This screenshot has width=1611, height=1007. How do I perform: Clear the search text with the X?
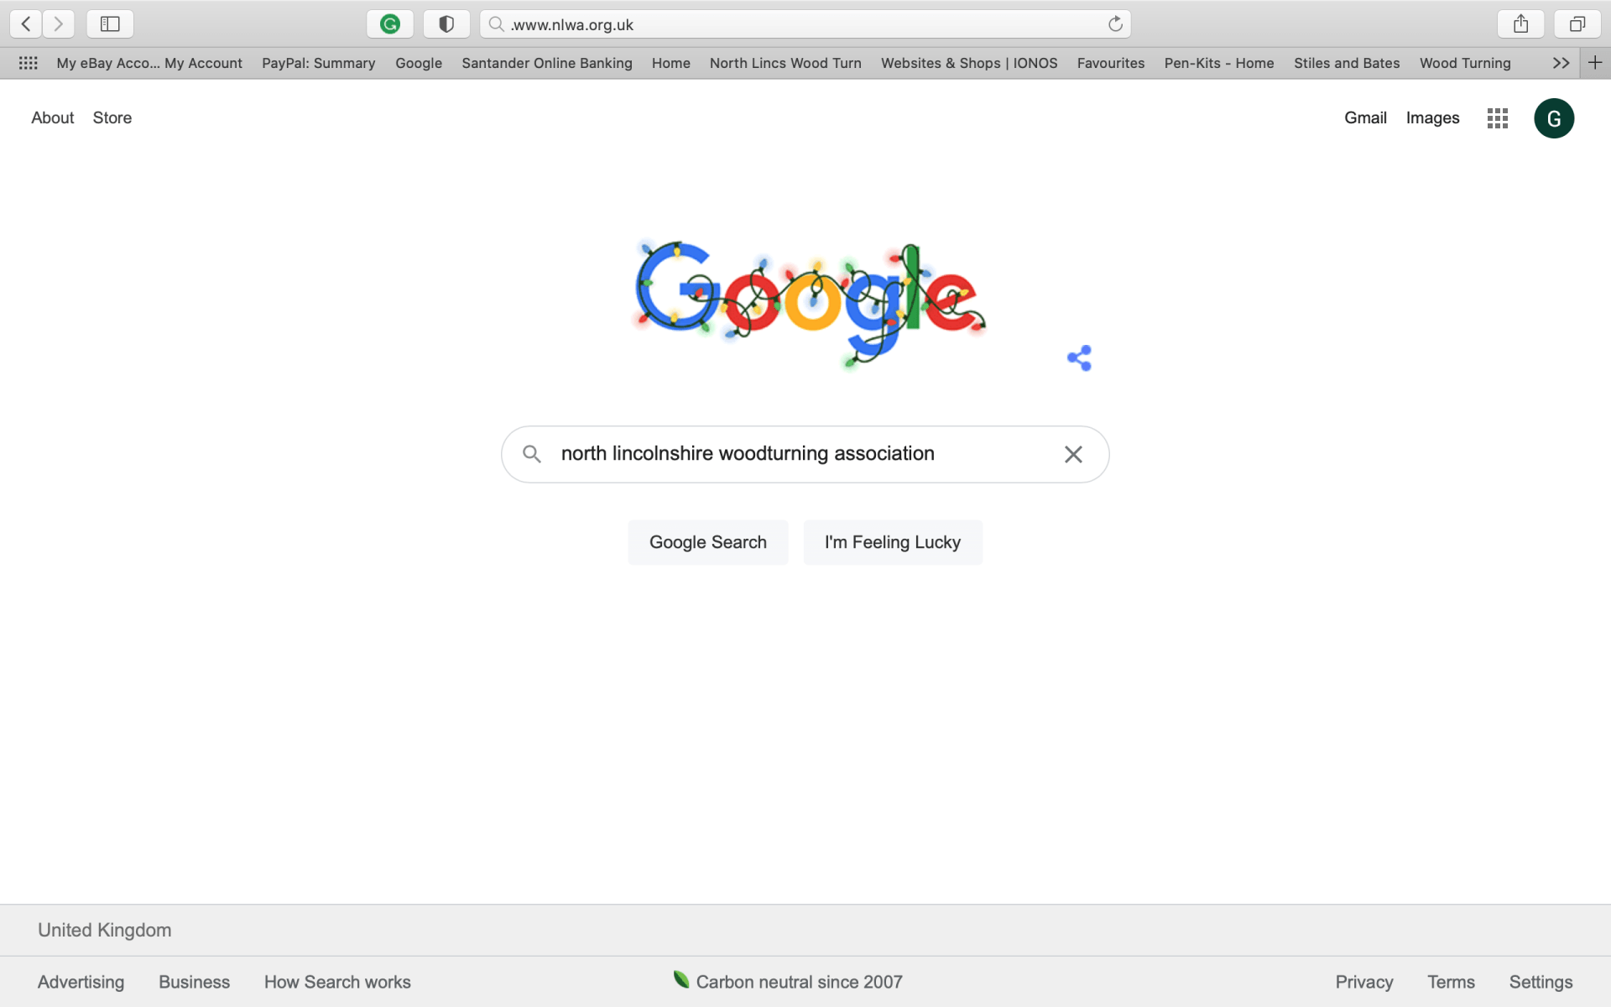(1073, 454)
